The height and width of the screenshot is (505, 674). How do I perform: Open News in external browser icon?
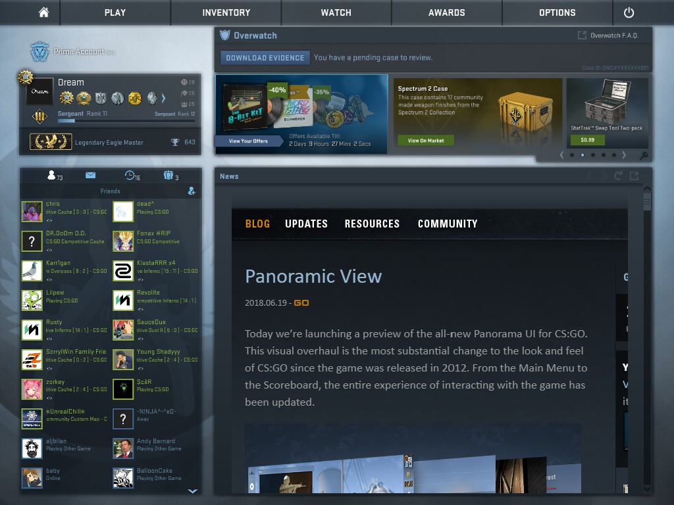point(634,176)
